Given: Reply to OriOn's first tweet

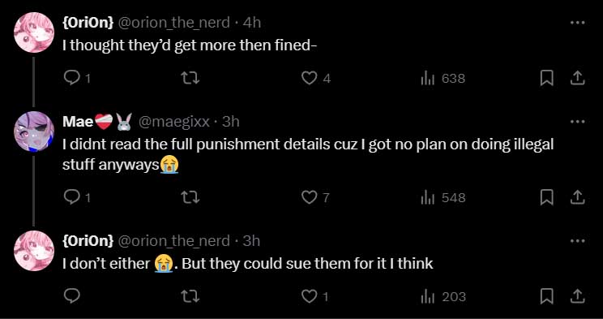Looking at the screenshot, I should click(x=77, y=79).
